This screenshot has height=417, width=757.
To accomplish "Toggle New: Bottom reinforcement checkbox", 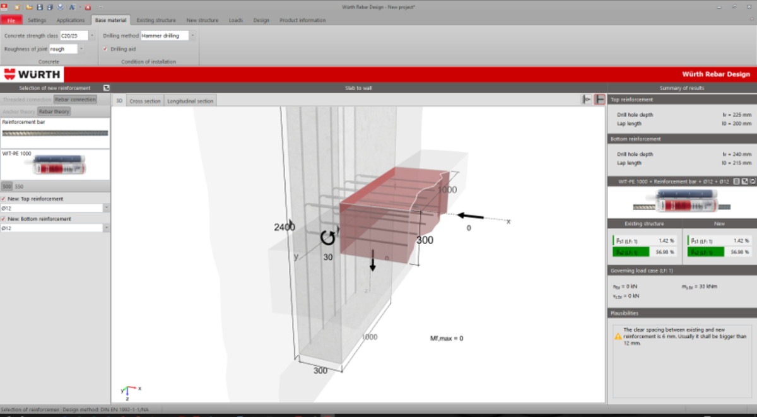I will pyautogui.click(x=4, y=219).
